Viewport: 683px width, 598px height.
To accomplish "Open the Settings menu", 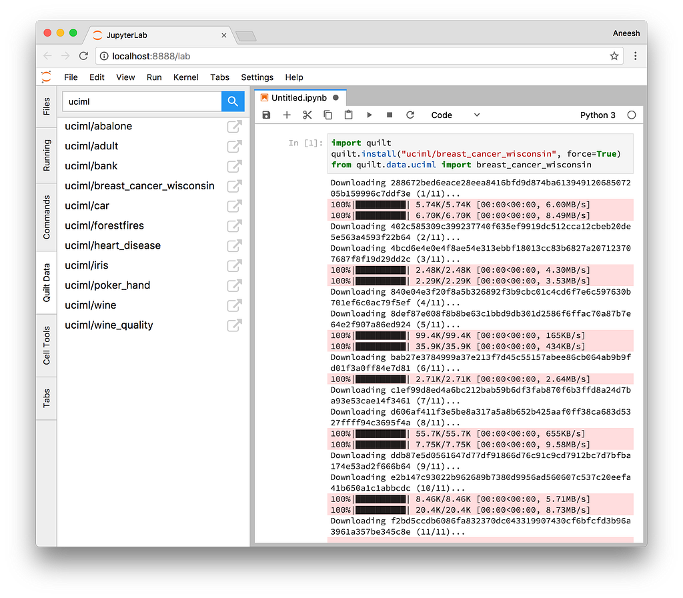I will pos(257,77).
